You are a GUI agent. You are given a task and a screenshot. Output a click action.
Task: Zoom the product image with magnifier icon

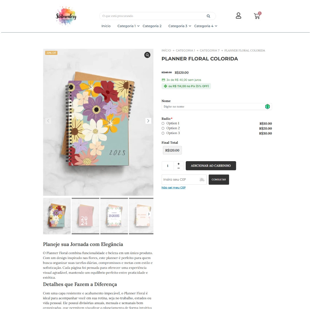147,55
